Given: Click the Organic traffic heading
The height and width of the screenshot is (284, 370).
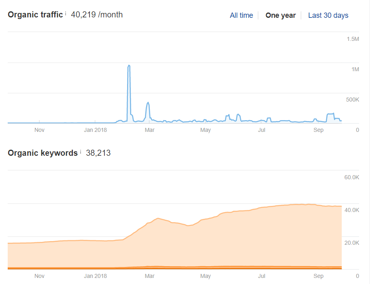Looking at the screenshot, I should pyautogui.click(x=35, y=15).
